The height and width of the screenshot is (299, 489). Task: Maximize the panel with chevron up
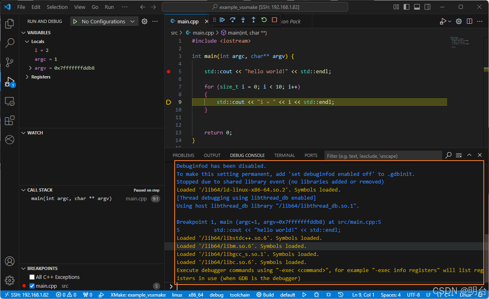coord(469,155)
